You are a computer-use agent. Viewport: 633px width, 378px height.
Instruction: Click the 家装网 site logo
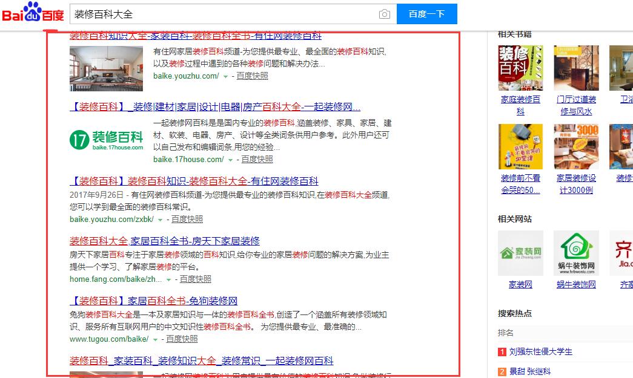click(520, 253)
